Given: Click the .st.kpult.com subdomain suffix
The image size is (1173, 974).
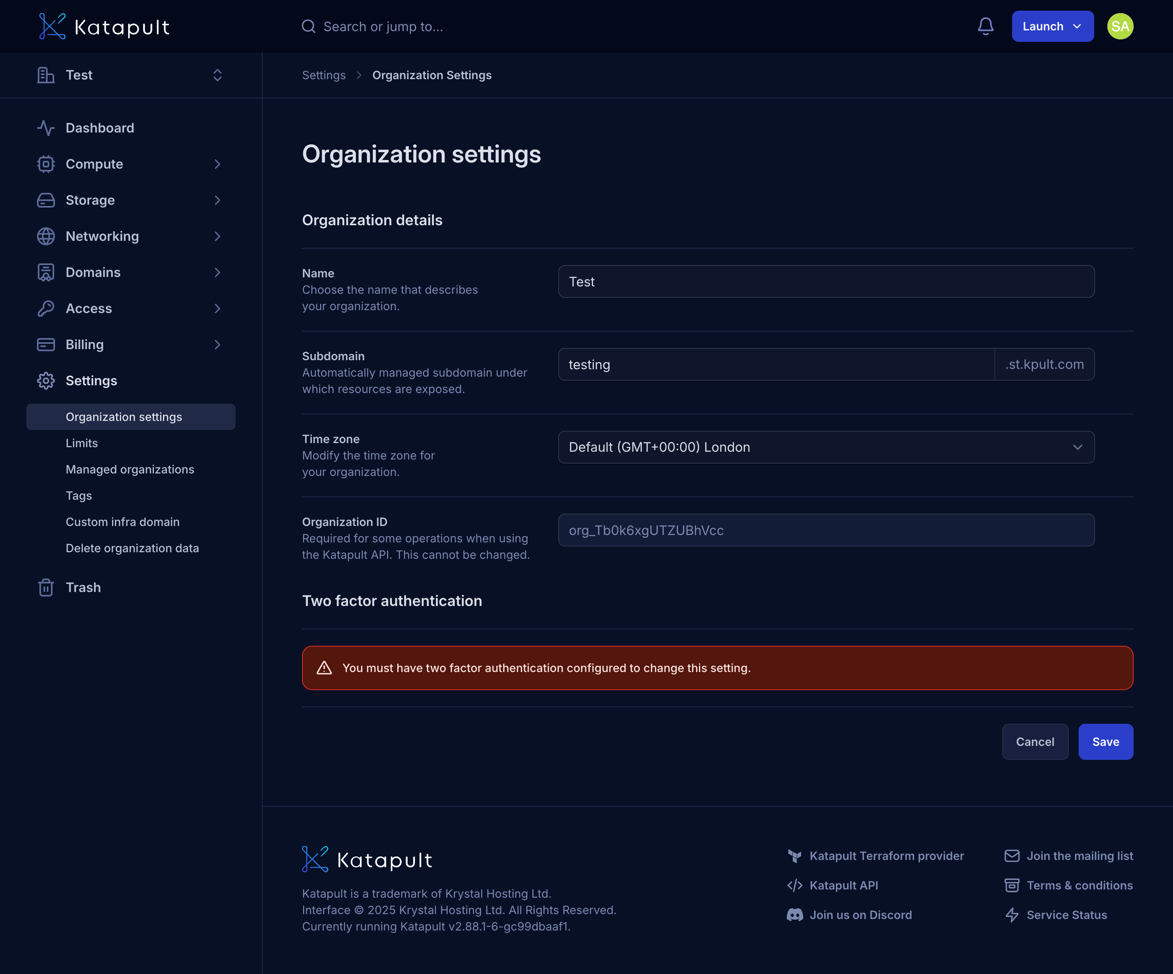Looking at the screenshot, I should (1044, 365).
